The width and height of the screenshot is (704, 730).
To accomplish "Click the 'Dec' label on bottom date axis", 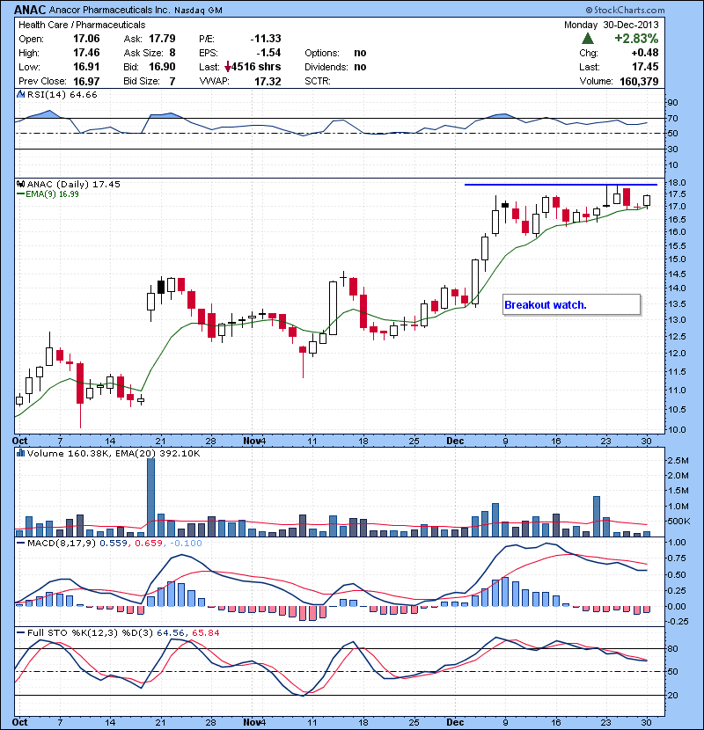I will (x=455, y=722).
